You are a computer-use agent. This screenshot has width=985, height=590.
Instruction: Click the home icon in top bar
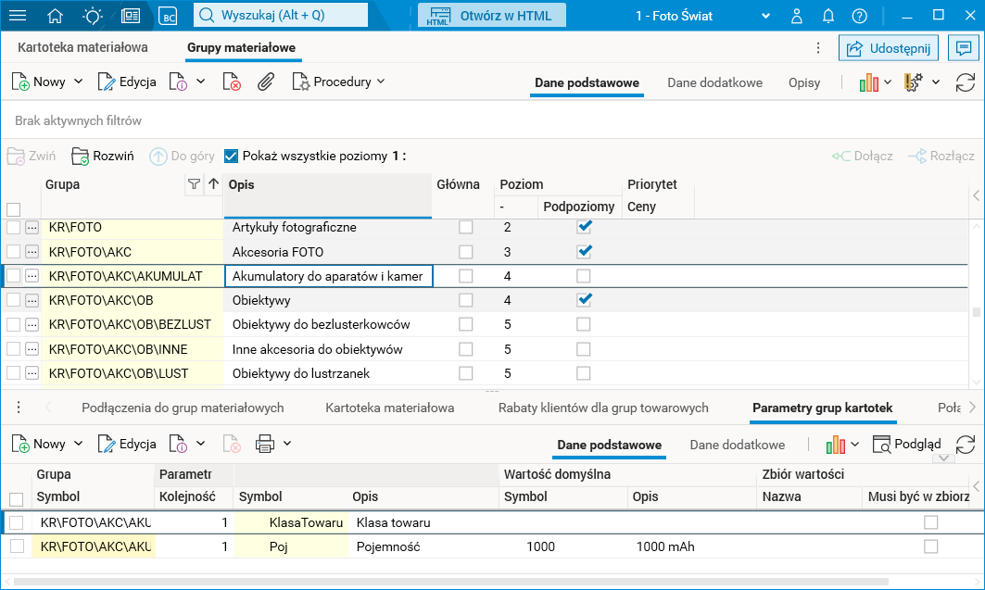[x=55, y=16]
